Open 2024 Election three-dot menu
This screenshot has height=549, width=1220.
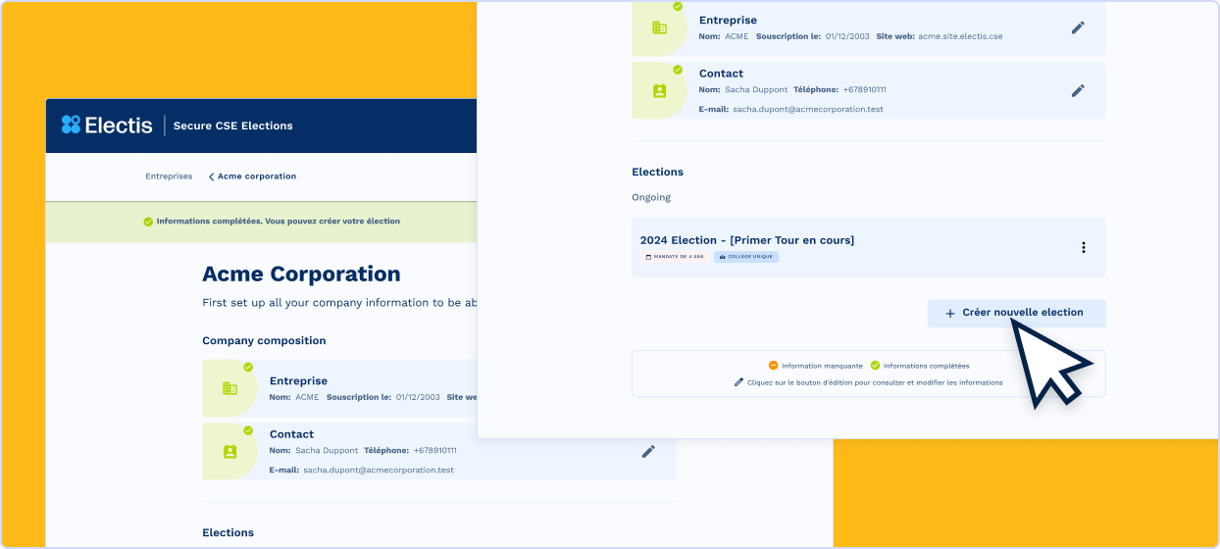tap(1084, 247)
